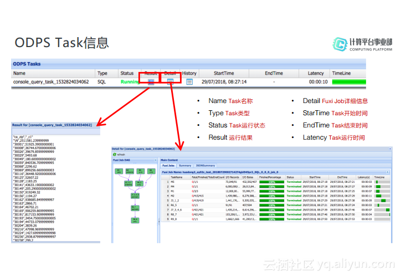The height and width of the screenshot is (277, 401).
Task: Open the History icon for console_query_task_1532824034062
Action: pyautogui.click(x=189, y=82)
